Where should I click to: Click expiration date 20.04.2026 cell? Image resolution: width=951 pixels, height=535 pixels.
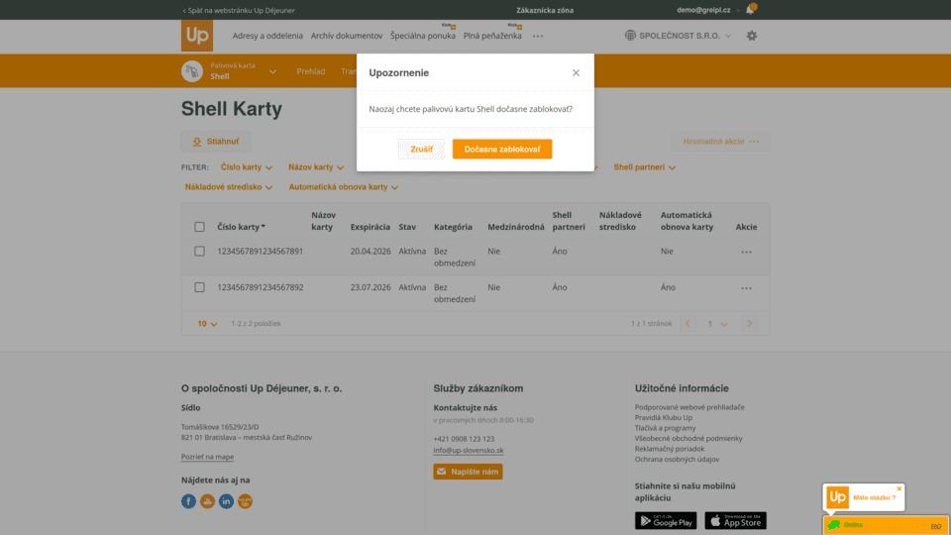point(370,251)
